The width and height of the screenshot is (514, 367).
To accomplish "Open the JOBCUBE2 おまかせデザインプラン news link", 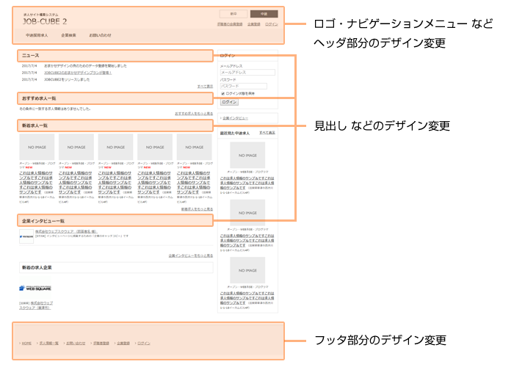I will [x=78, y=73].
